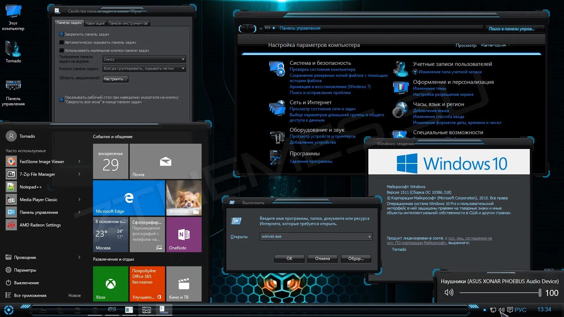Click the Поиск в панели управления search box
The image size is (564, 317).
[515, 29]
